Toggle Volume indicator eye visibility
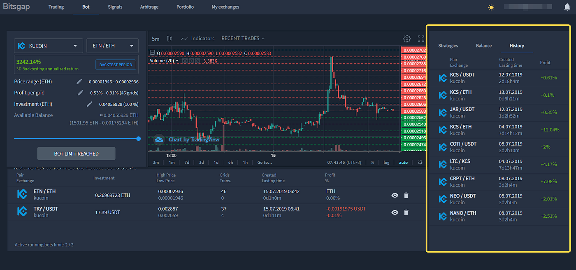Viewport: 576px width, 270px height. [185, 61]
